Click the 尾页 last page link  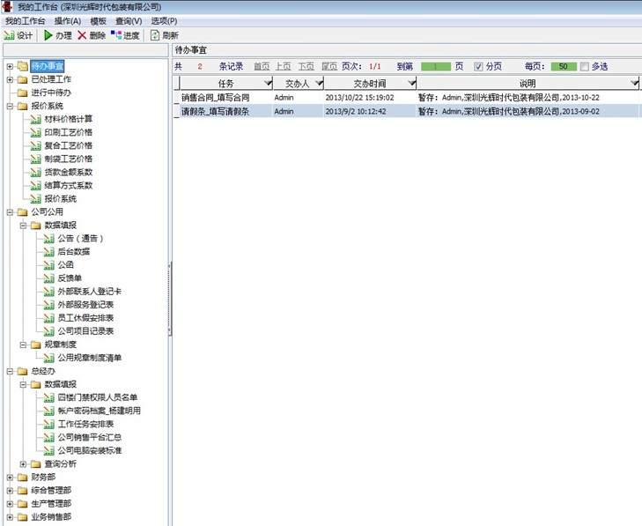tap(328, 66)
